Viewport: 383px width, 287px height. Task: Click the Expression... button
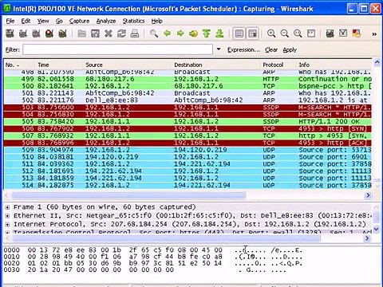(243, 49)
